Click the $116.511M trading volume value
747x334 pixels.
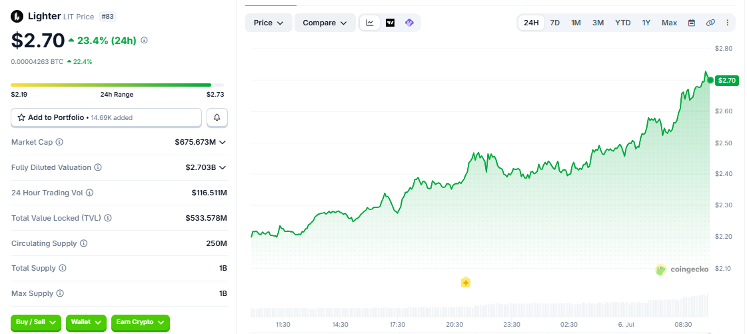209,193
